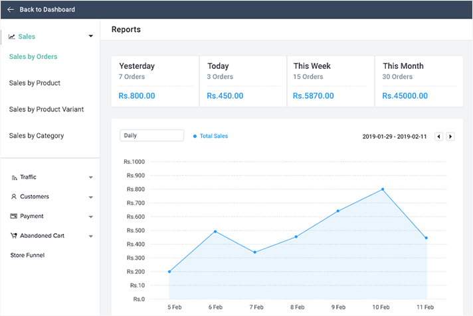
Task: Open the Daily interval dropdown
Action: [151, 135]
